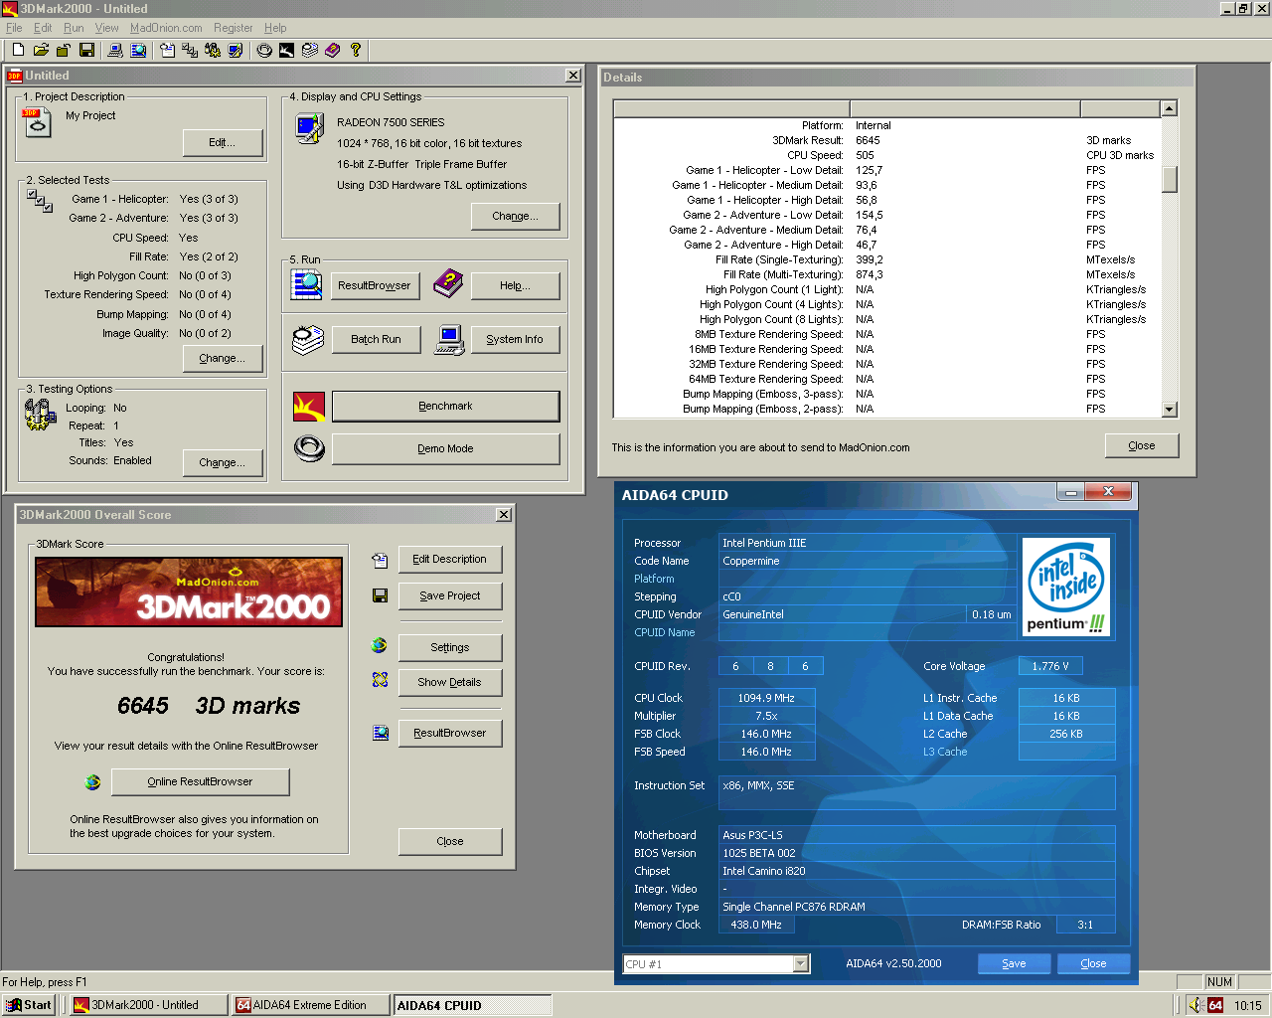Image resolution: width=1272 pixels, height=1018 pixels.
Task: Click the Details list scrollbar thumb
Action: coord(1170,179)
